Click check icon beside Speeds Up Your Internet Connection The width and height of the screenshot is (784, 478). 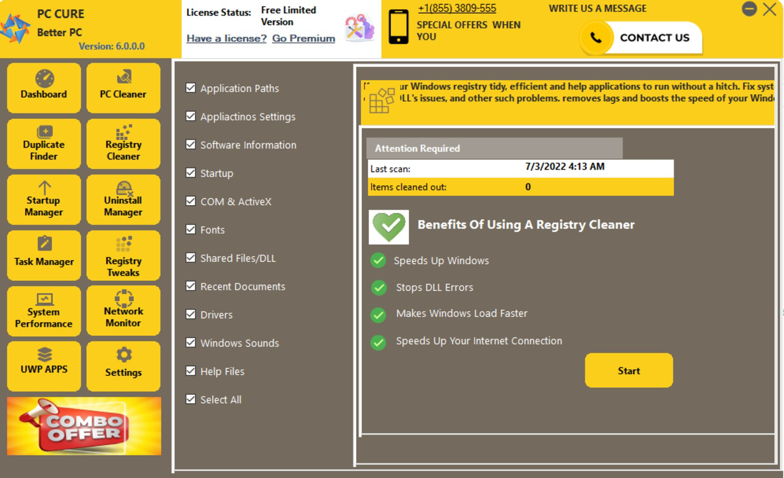click(x=378, y=342)
